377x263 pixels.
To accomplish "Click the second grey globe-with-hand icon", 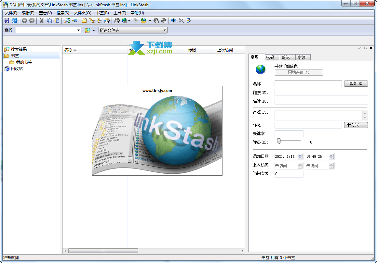I will (164, 21).
